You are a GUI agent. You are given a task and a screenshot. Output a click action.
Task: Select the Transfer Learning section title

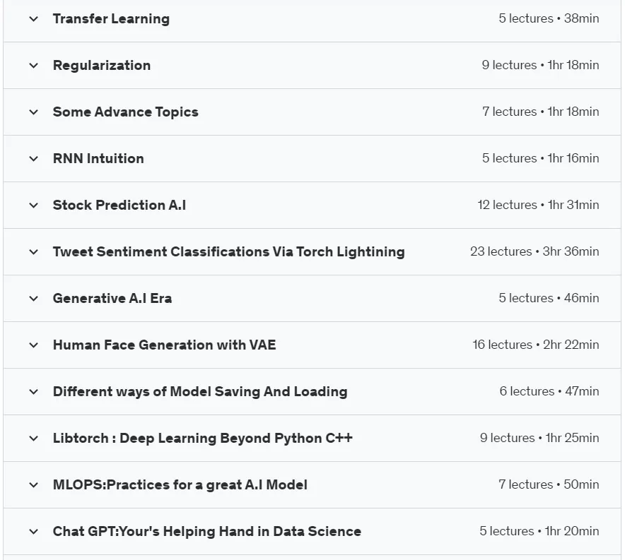click(x=111, y=18)
